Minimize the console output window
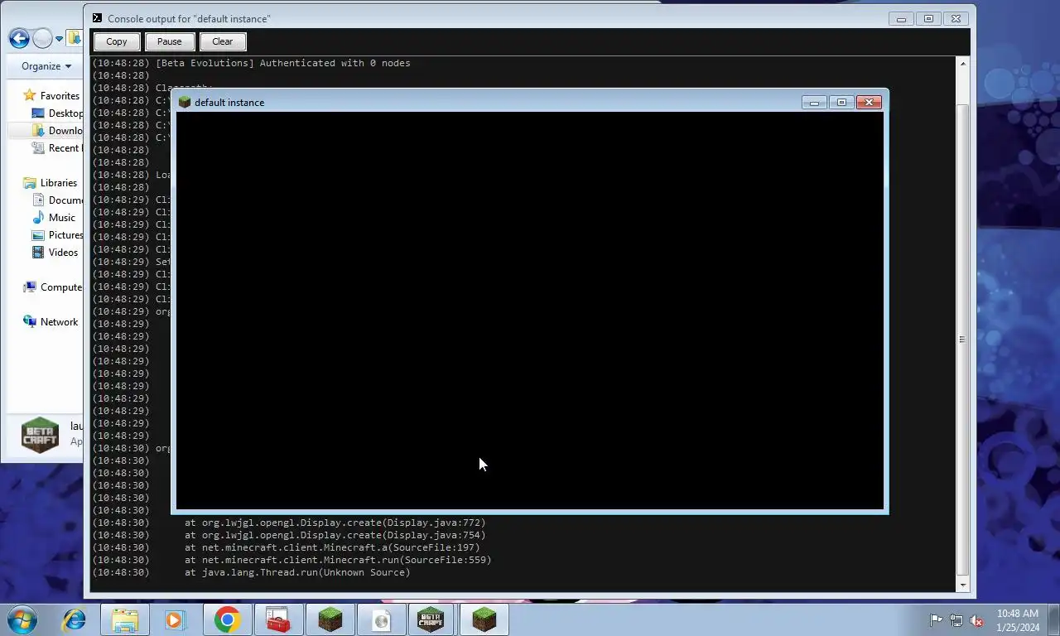 pos(901,18)
